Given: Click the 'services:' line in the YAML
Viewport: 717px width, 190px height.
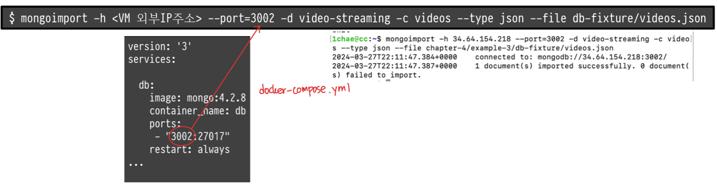Looking at the screenshot, I should [152, 59].
